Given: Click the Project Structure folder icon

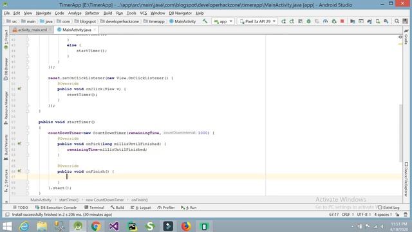Looking at the screenshot, I should tap(353, 21).
